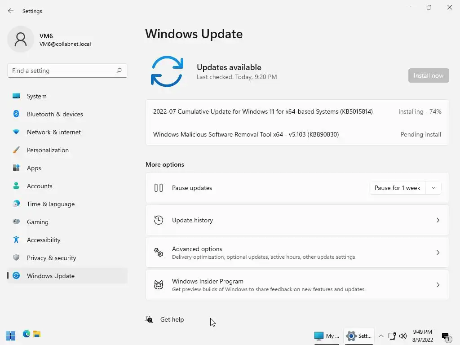Expand the pause duration dropdown arrow
460x345 pixels.
[433, 188]
